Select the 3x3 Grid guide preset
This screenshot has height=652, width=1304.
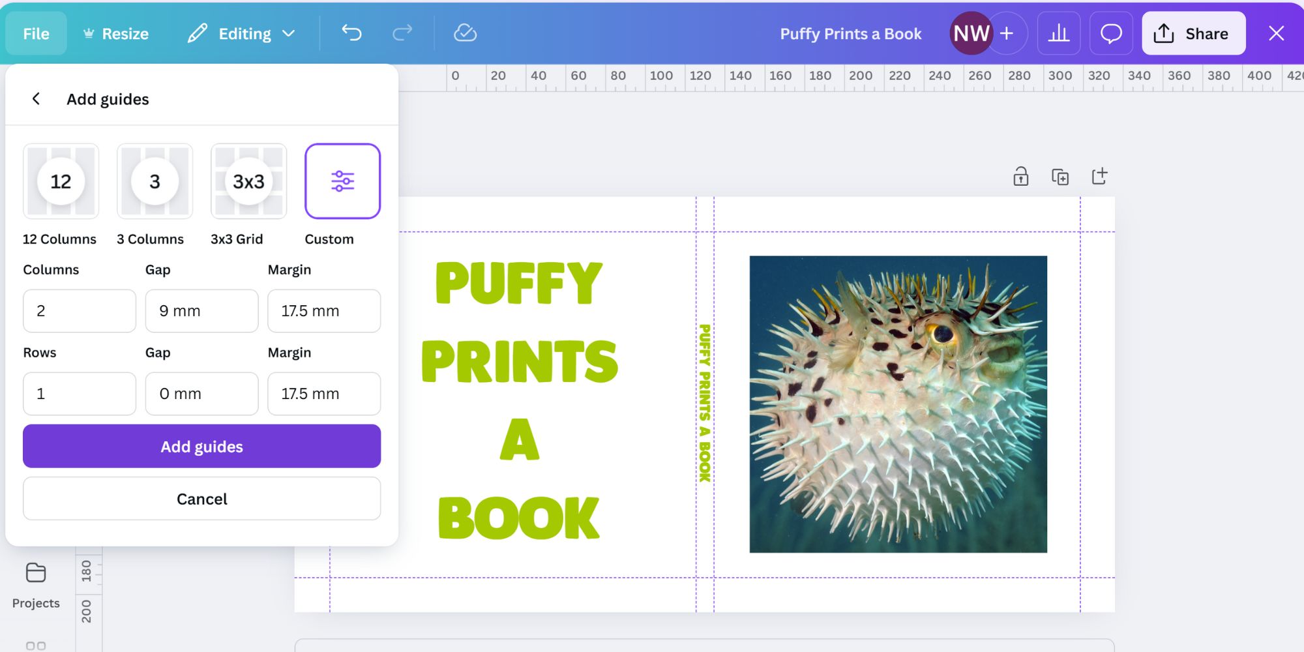248,181
